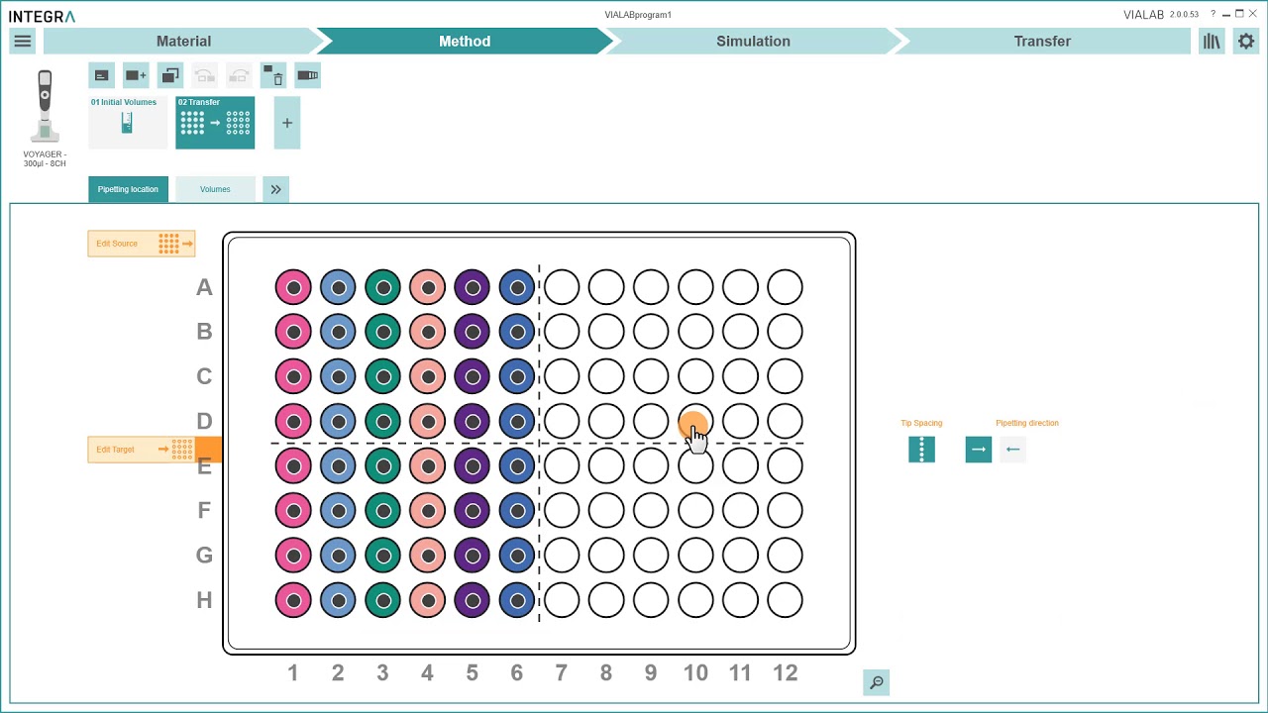
Task: Select green well A3
Action: (382, 287)
